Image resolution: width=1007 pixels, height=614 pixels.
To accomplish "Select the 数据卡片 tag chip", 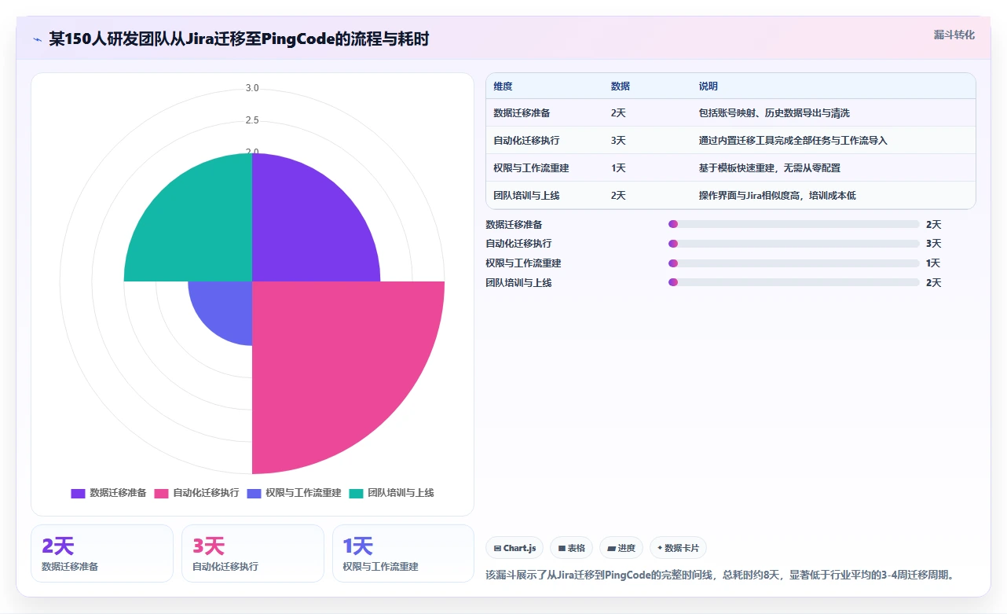I will point(678,548).
